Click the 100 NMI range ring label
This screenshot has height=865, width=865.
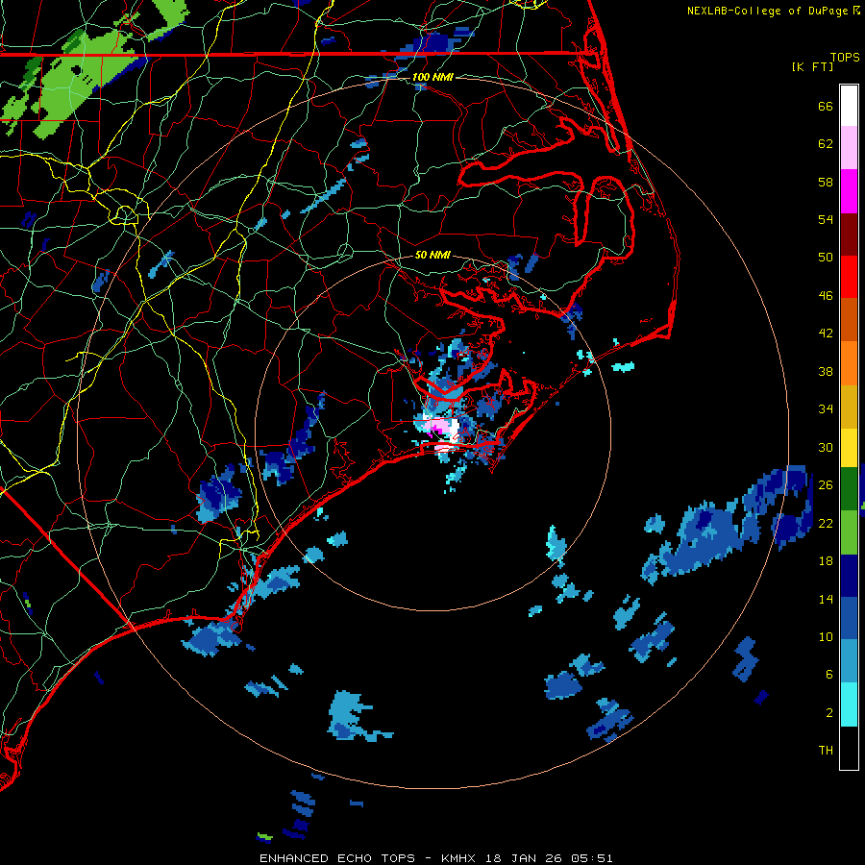432,77
